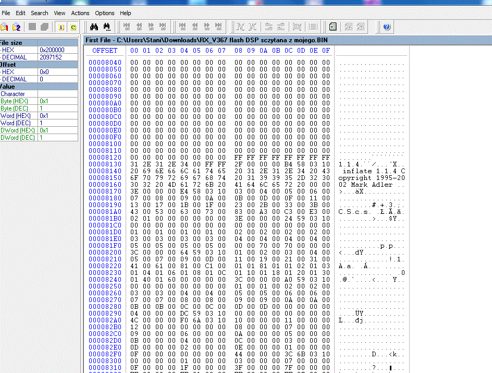Open the Help question mark icon
This screenshot has width=492, height=373.
pos(387,27)
